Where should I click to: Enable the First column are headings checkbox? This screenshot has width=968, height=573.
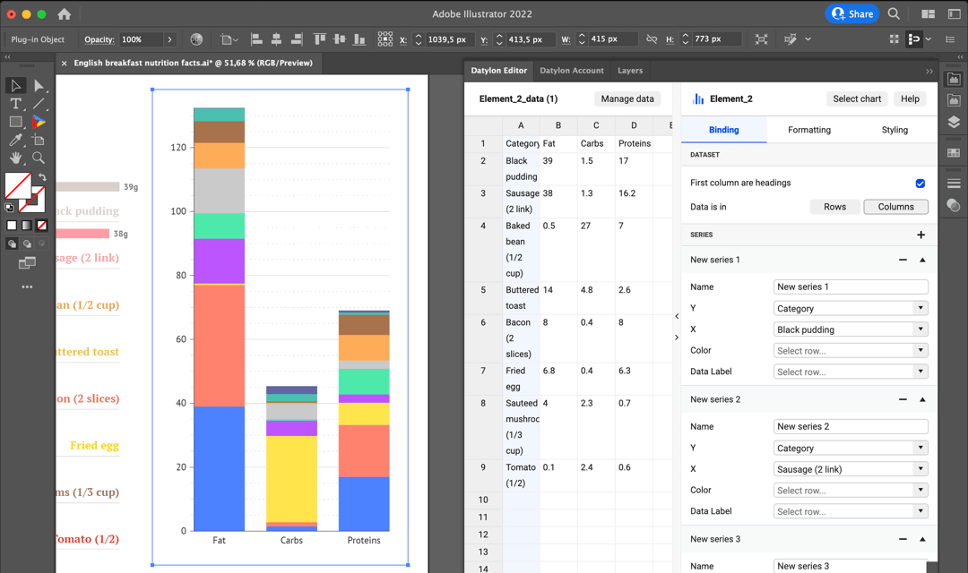tap(922, 183)
